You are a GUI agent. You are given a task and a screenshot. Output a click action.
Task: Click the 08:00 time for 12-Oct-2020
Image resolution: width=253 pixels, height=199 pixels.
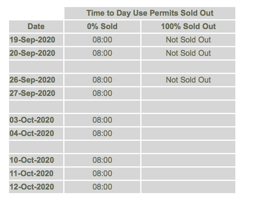(x=102, y=187)
